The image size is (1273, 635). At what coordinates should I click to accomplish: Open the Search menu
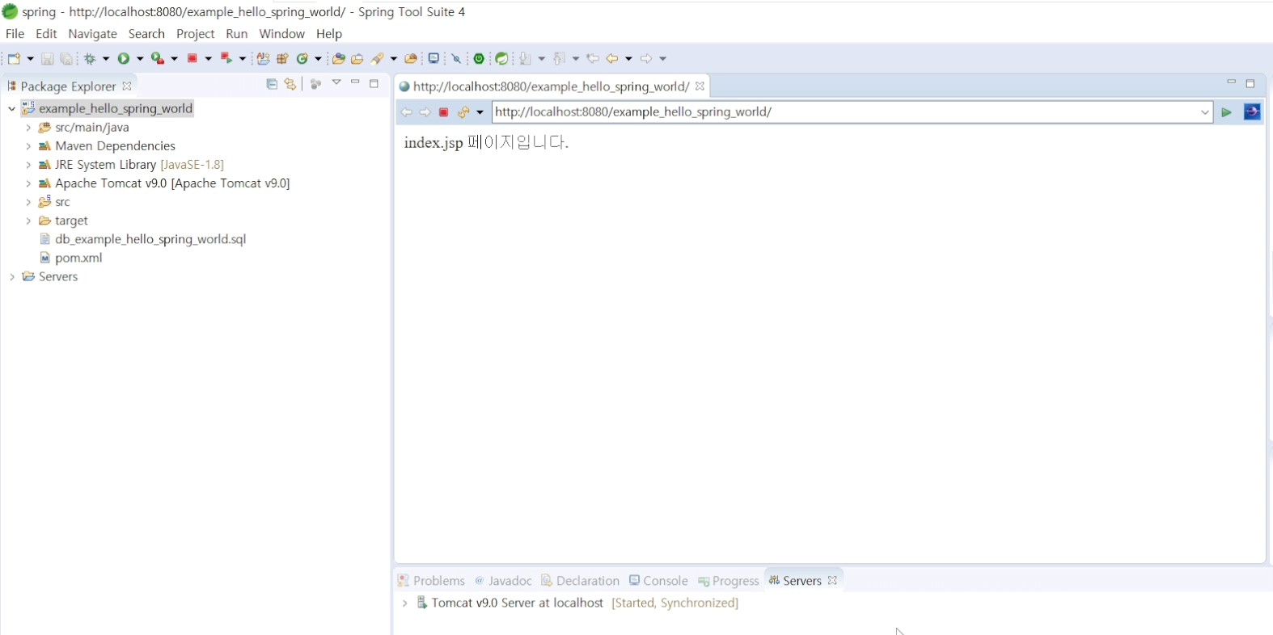146,34
